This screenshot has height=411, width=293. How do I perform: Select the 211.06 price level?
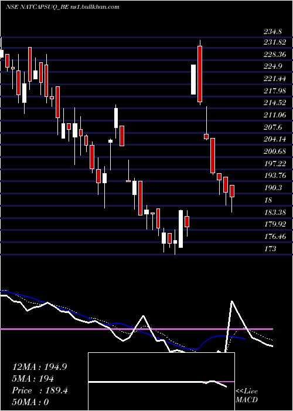(x=275, y=115)
